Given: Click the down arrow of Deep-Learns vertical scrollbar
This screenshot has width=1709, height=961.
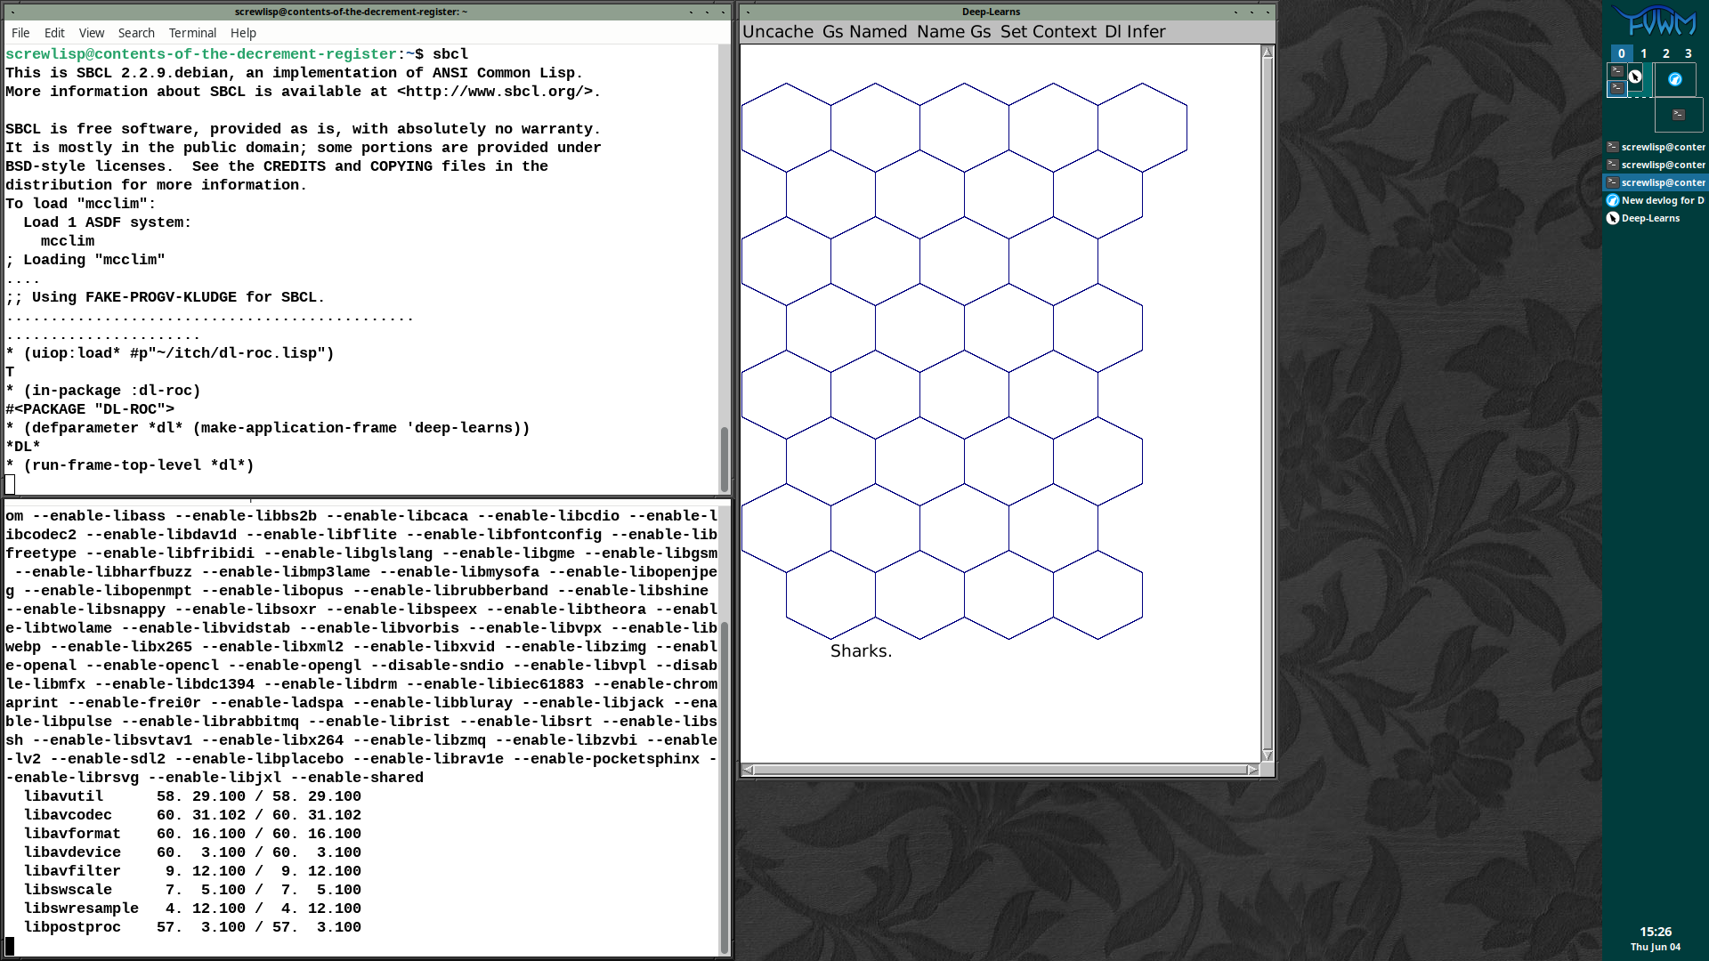Looking at the screenshot, I should tap(1268, 755).
